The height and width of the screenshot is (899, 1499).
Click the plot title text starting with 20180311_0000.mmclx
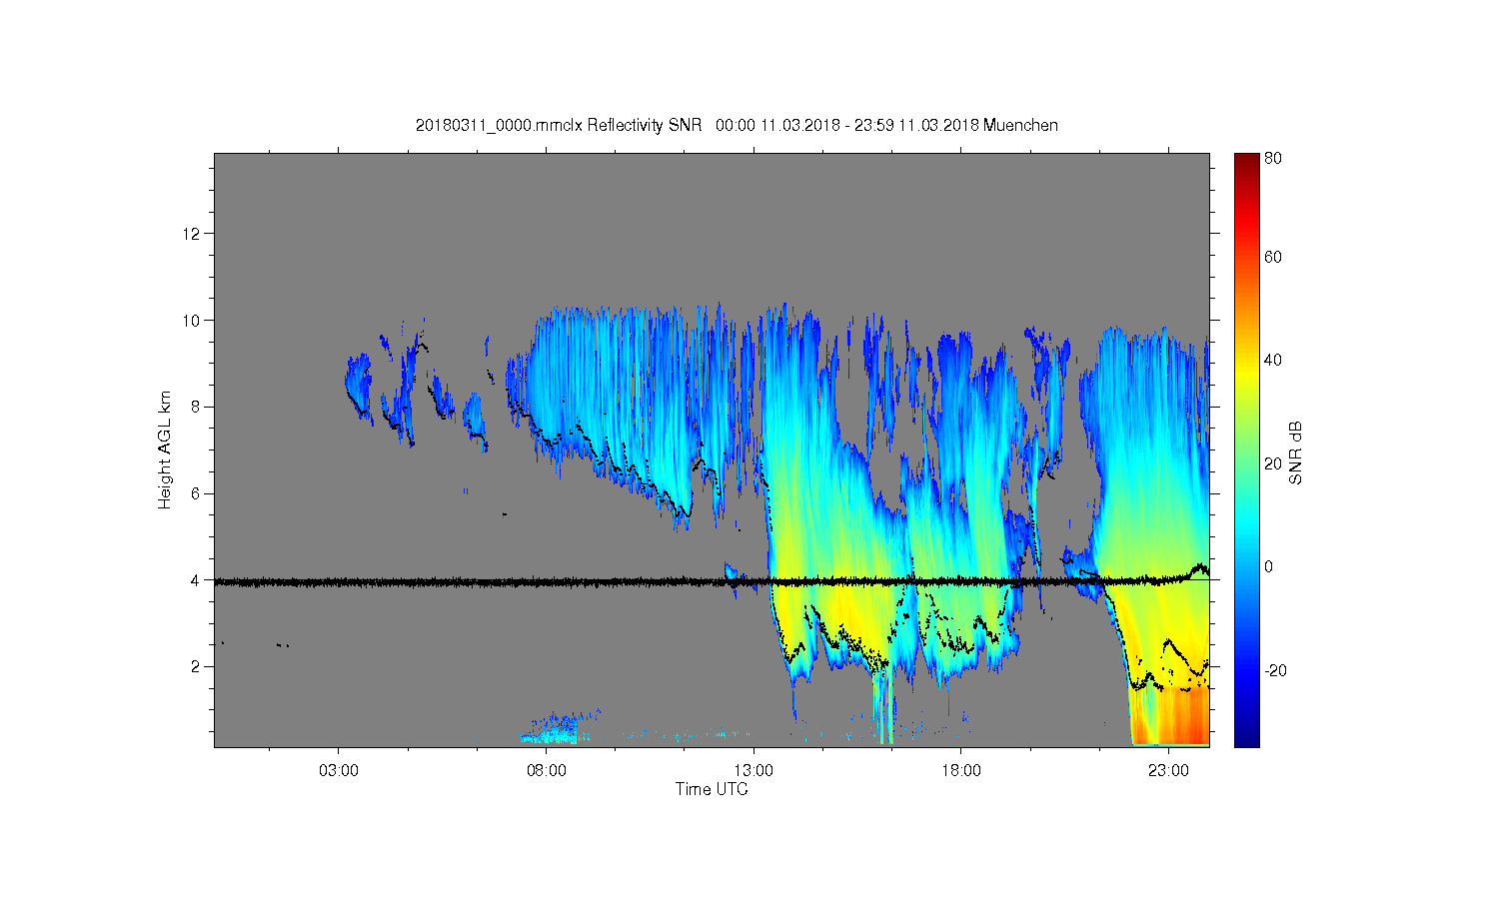coord(737,126)
